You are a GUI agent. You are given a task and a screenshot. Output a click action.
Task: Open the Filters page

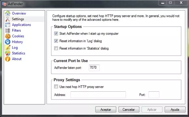pyautogui.click(x=16, y=31)
